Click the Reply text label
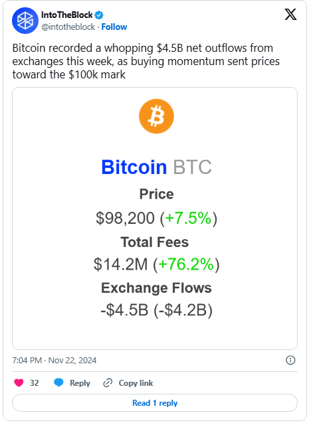The width and height of the screenshot is (311, 425). point(80,383)
